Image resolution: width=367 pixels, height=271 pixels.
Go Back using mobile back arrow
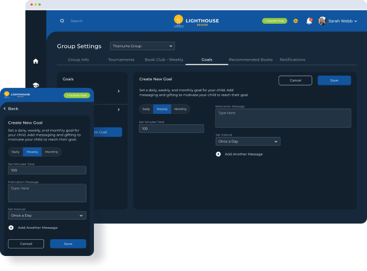click(x=10, y=109)
